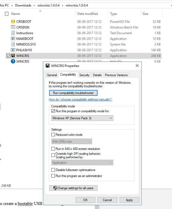Click the floppy icon in Properties title bar
The width and height of the screenshot is (172, 209).
tap(48, 66)
